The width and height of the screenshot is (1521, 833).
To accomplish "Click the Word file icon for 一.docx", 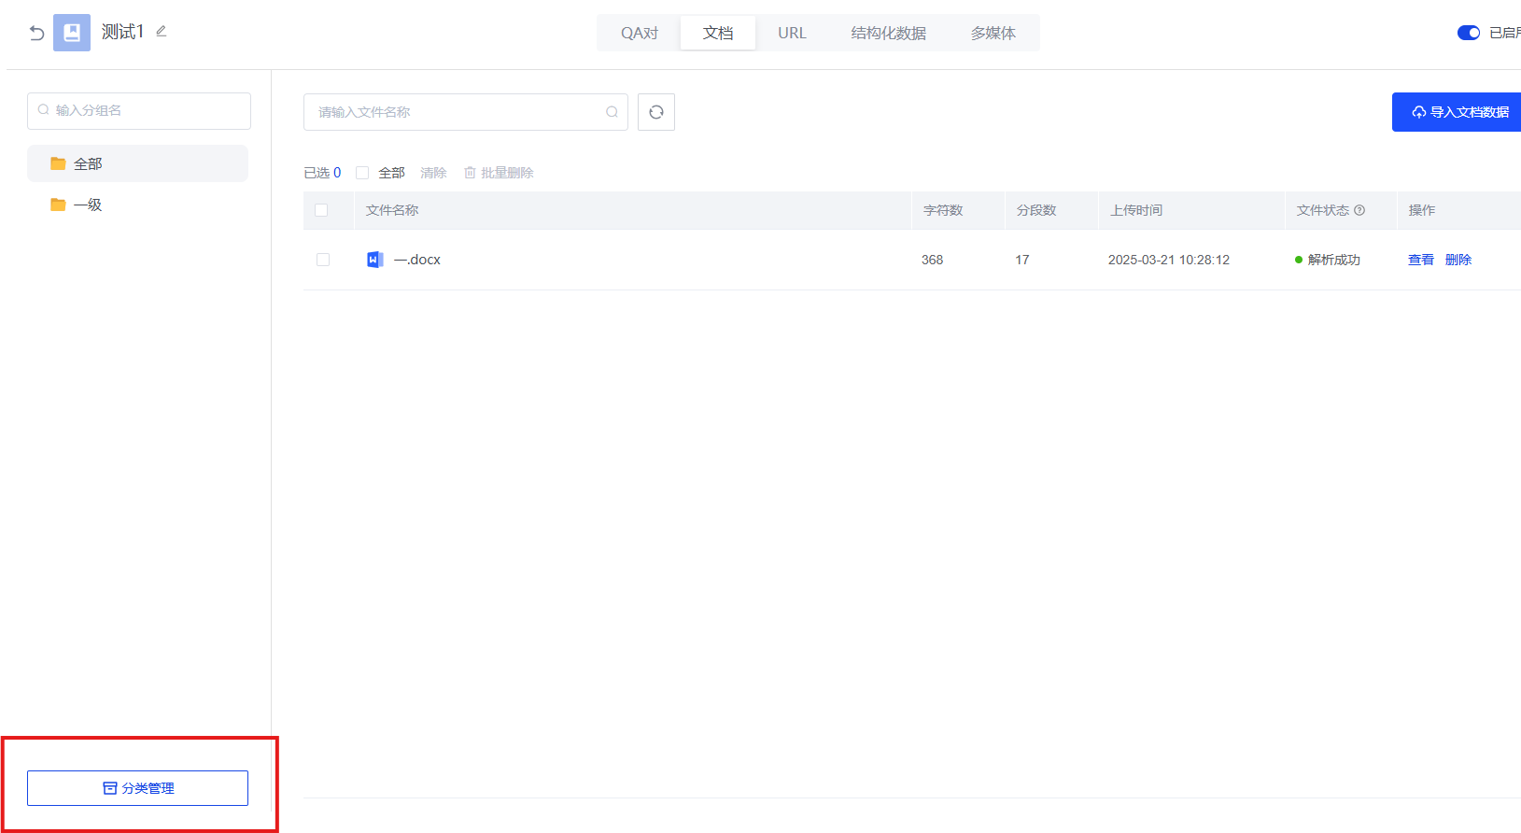I will (374, 260).
